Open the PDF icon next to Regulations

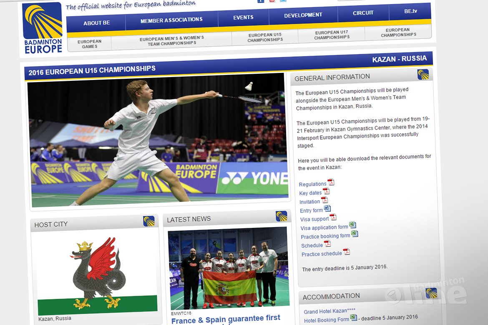pyautogui.click(x=330, y=182)
